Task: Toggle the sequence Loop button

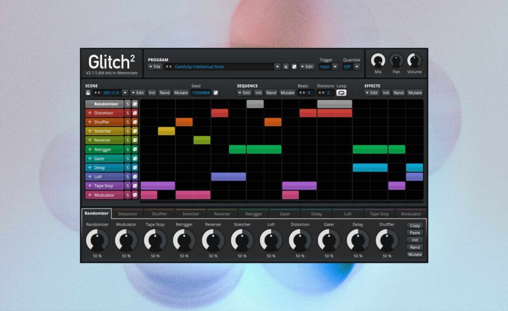Action: 341,93
